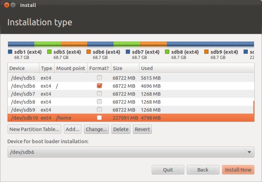Viewport: 262px width, 182px height.
Task: Sort the table by Device column
Action: point(24,68)
